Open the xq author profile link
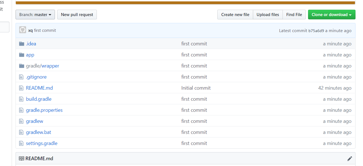 (x=30, y=30)
